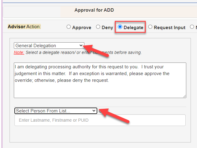Screen dimensions: 197x148
Task: Click the red underlined Note link
Action: point(19,52)
